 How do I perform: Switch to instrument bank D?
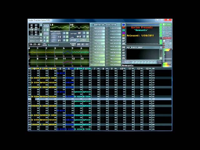click(143, 62)
